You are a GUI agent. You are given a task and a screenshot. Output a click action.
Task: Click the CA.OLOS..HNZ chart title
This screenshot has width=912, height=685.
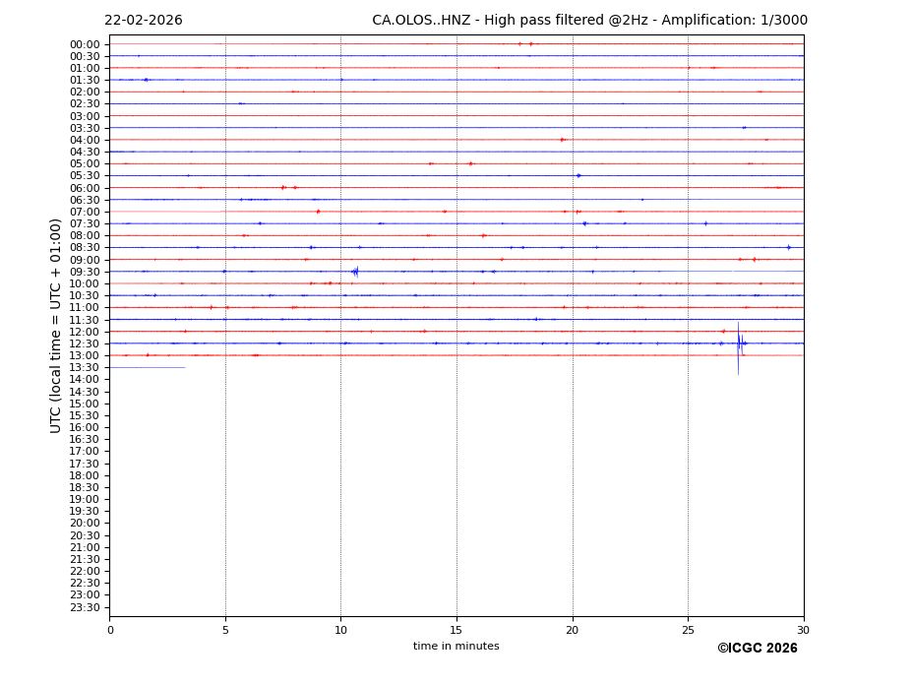(x=589, y=21)
